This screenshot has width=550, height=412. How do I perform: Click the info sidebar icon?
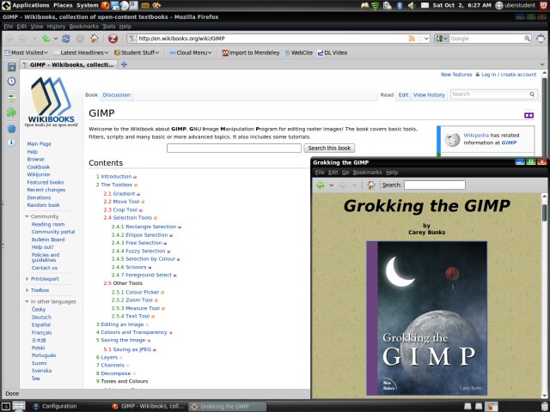(11, 142)
